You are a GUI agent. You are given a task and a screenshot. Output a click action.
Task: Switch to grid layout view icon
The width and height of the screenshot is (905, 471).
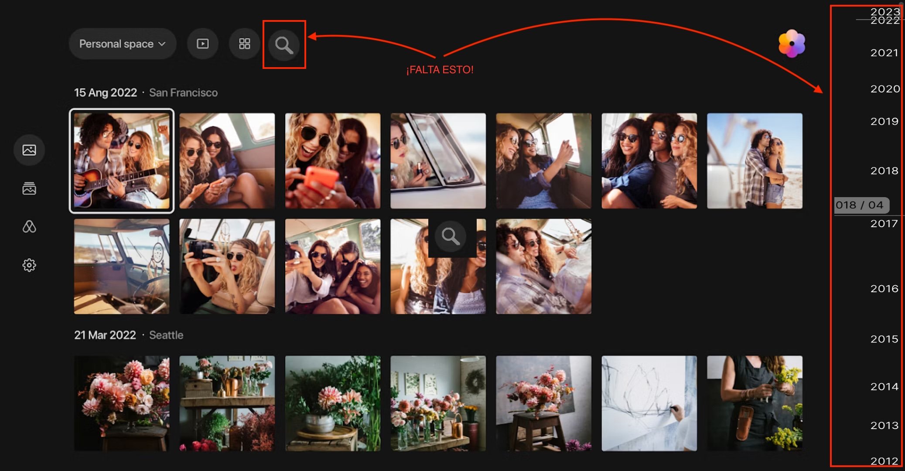(244, 44)
